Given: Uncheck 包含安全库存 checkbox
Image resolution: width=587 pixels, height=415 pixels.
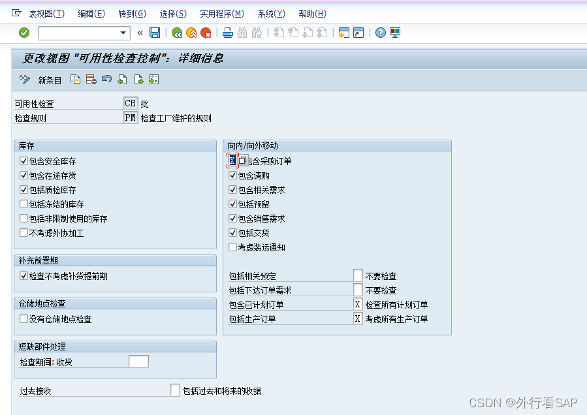Looking at the screenshot, I should pos(24,161).
